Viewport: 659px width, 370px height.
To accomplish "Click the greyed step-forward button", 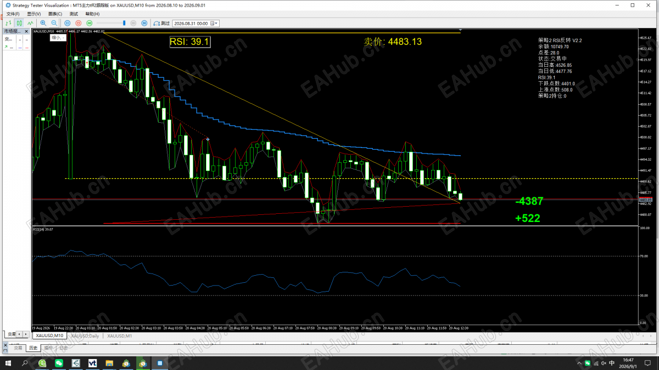I will 135,23.
